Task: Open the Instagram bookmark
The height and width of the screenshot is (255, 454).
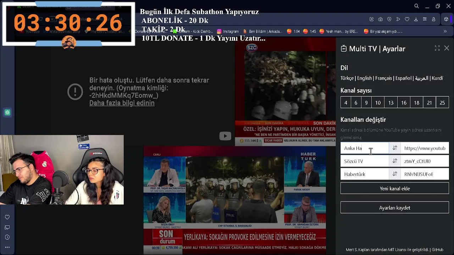Action: [228, 31]
